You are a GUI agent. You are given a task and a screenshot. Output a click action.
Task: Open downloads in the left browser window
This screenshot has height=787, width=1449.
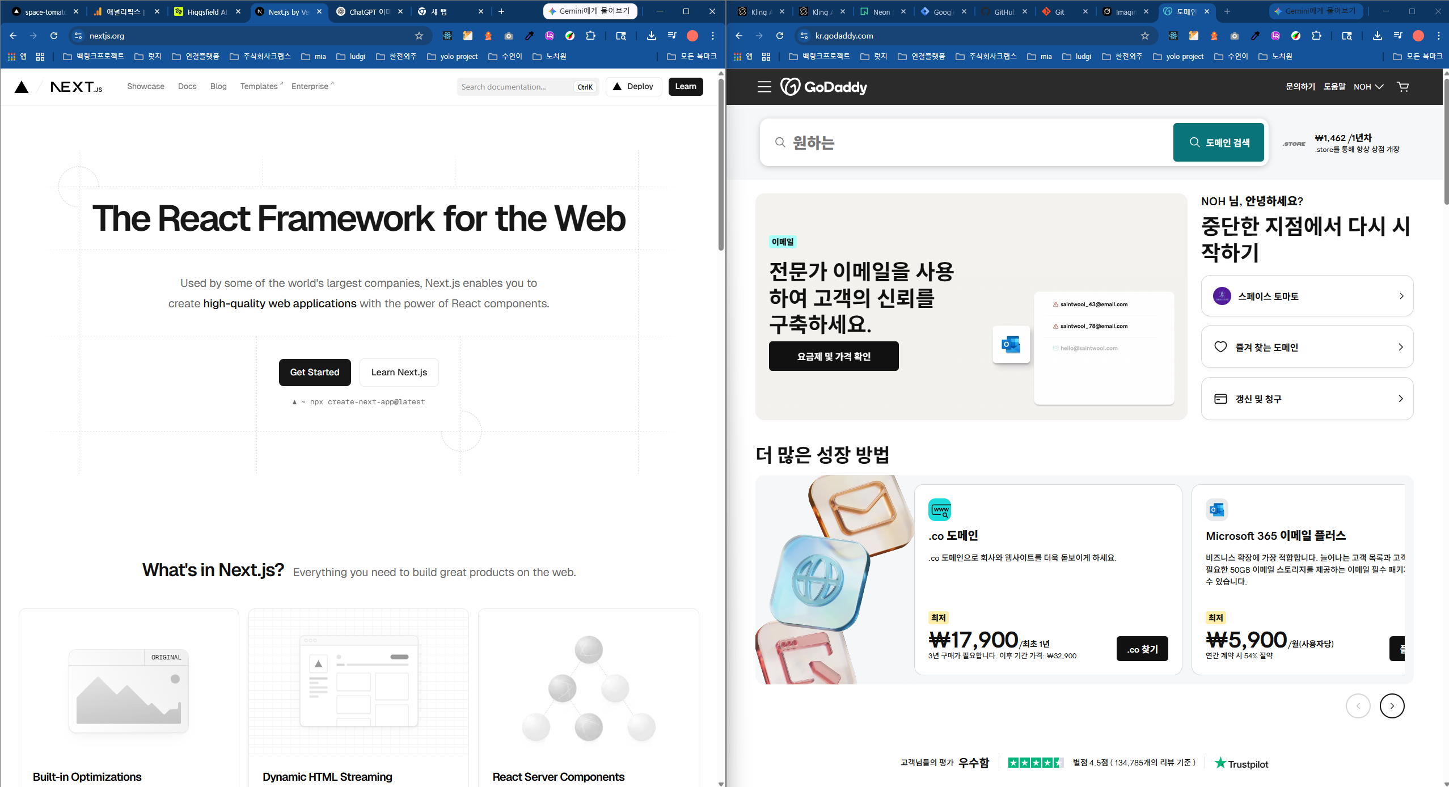click(x=652, y=36)
